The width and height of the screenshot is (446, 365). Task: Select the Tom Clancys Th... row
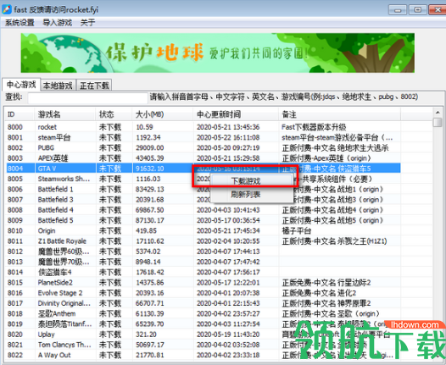pos(203,345)
